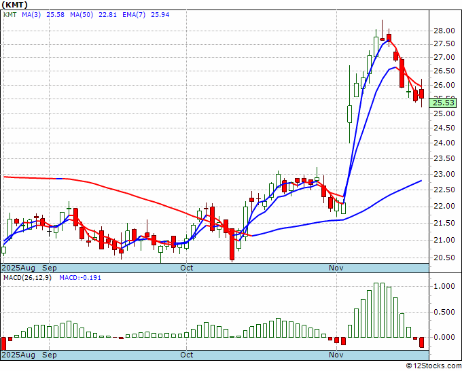This screenshot has width=462, height=371.
Task: Click the MA(50) value 22.81
Action: click(107, 15)
